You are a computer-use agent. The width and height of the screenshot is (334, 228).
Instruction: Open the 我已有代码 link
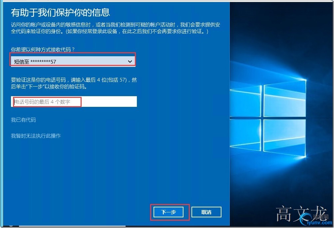tap(23, 120)
